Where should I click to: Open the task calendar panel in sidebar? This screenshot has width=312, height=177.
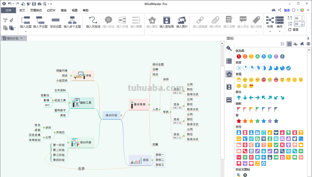pyautogui.click(x=229, y=99)
